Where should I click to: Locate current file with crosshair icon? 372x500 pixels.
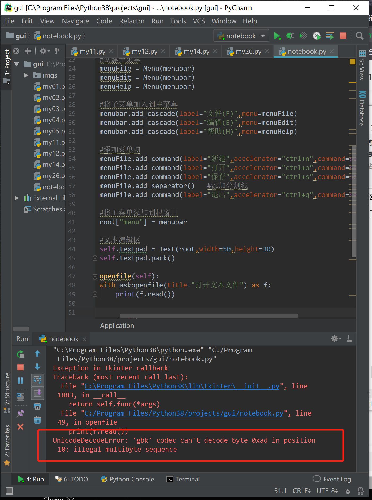coord(16,51)
